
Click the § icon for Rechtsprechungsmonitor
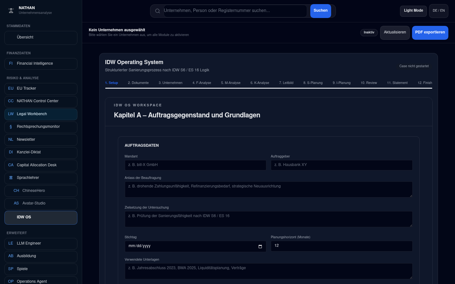pyautogui.click(x=11, y=127)
